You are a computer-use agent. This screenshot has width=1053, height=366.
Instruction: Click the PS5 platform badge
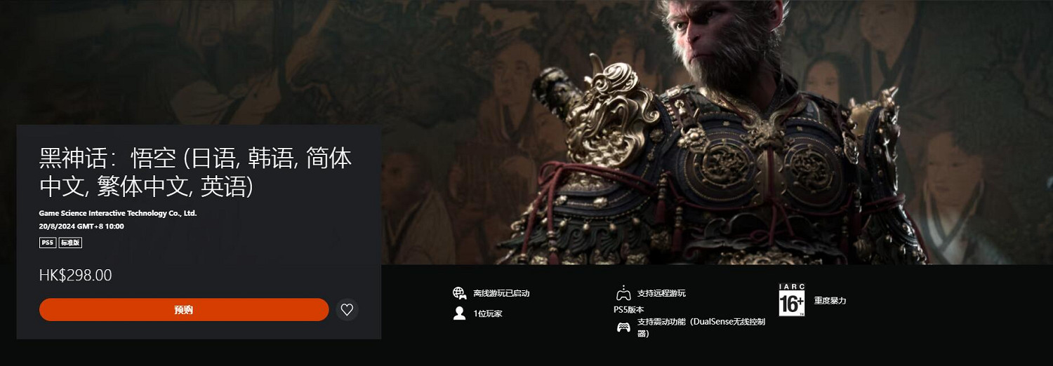pyautogui.click(x=47, y=243)
